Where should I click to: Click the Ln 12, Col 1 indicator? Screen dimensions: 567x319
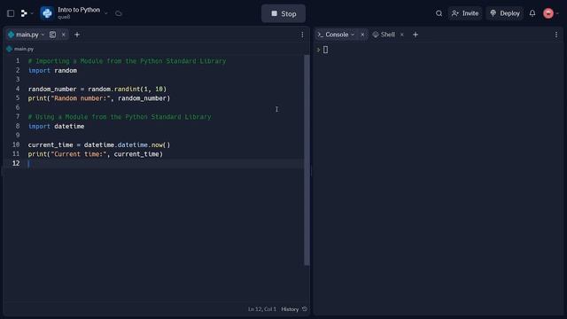[262, 309]
